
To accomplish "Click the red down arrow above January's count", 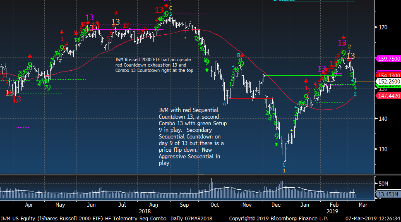I will point(306,81).
